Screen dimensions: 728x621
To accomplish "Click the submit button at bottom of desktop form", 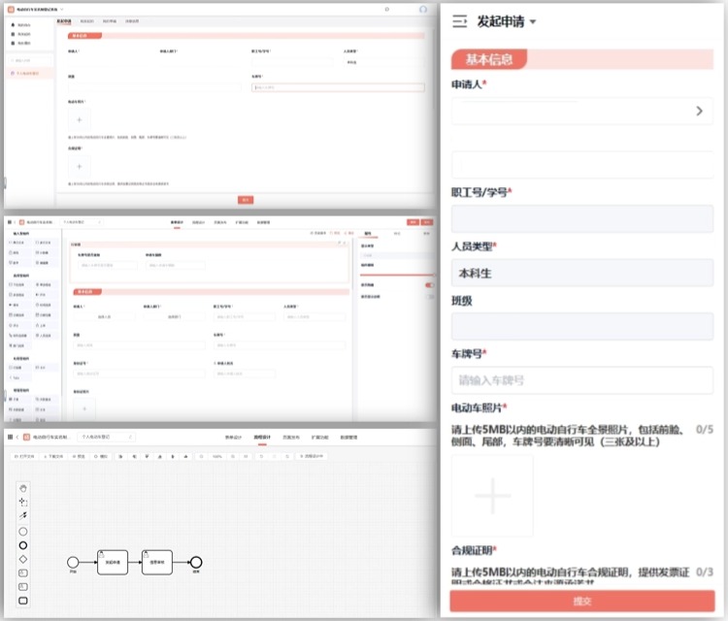I will 246,200.
